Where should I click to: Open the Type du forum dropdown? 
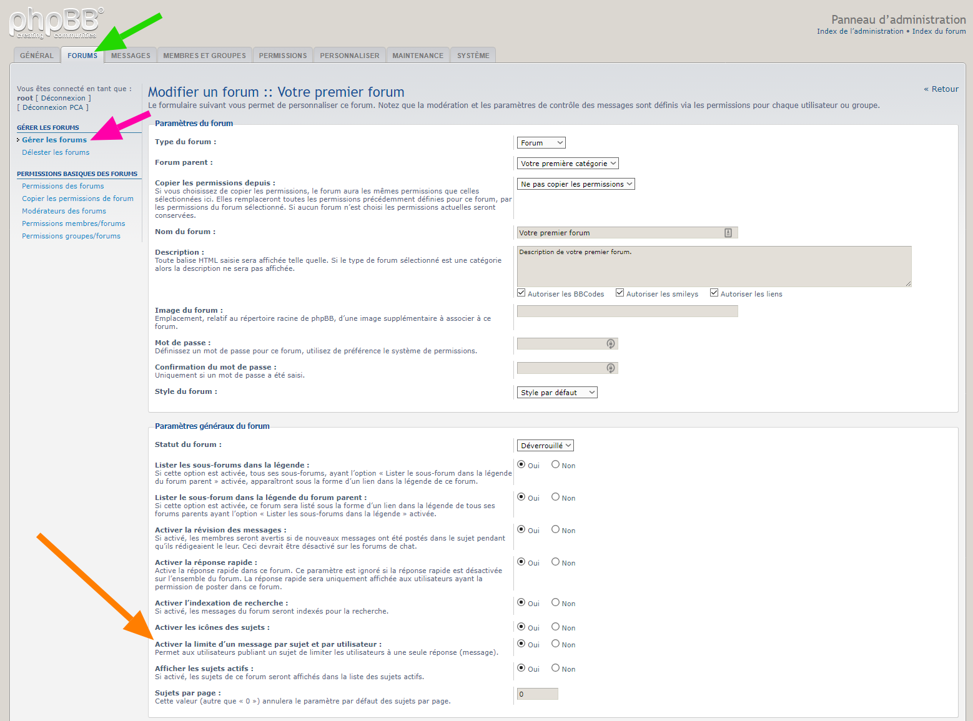click(541, 143)
